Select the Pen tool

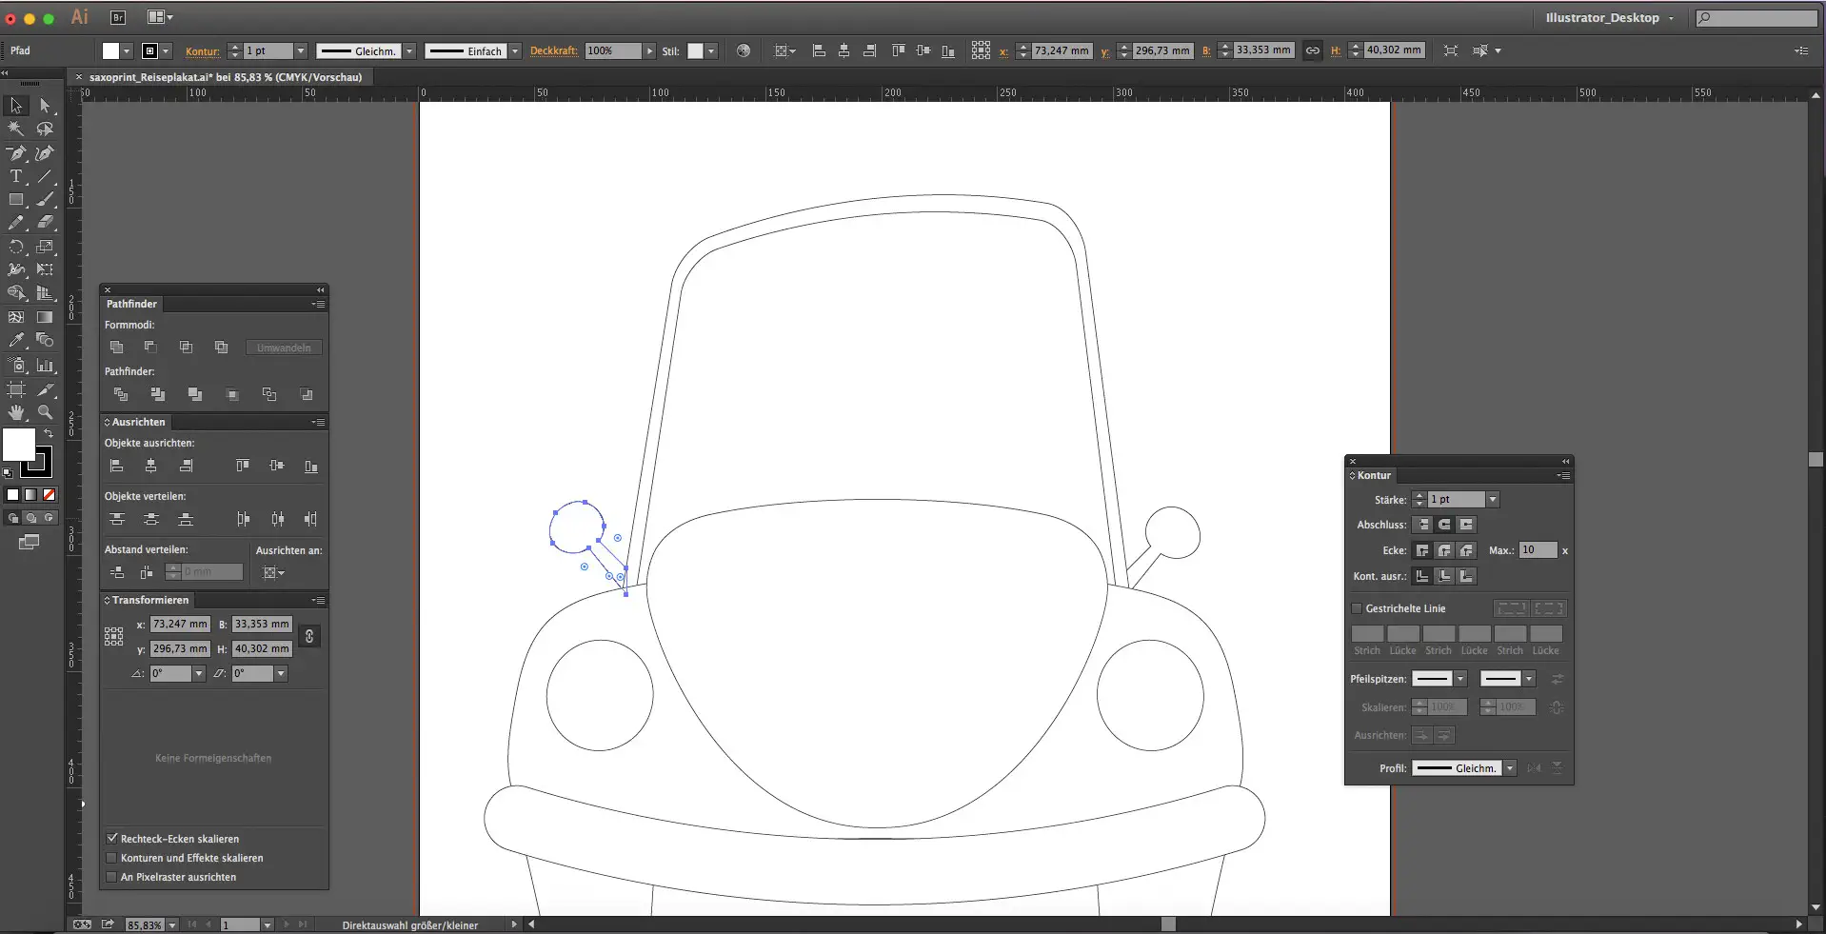16,153
